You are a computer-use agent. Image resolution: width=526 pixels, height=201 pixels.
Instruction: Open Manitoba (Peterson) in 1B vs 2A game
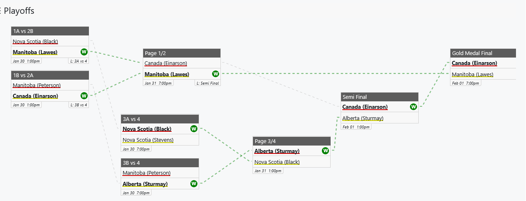pos(37,85)
